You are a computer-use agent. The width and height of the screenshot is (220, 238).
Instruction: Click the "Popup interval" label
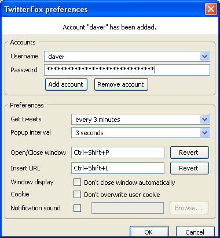[x=31, y=132]
